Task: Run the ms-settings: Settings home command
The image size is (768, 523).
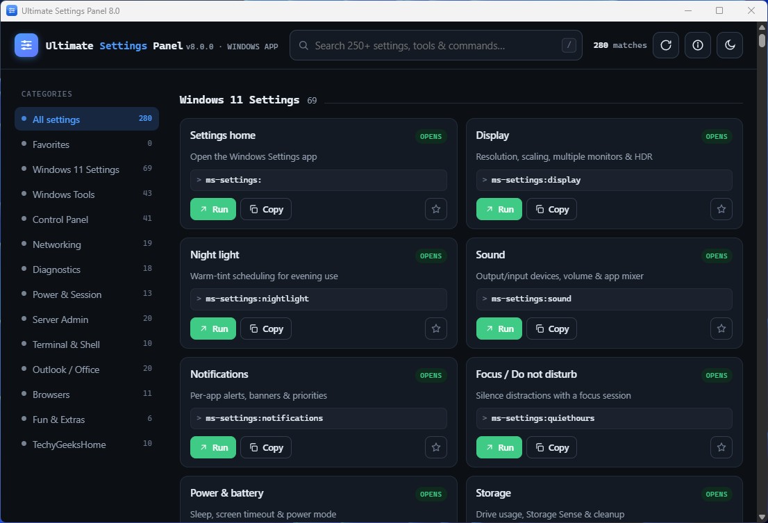Action: pyautogui.click(x=213, y=209)
